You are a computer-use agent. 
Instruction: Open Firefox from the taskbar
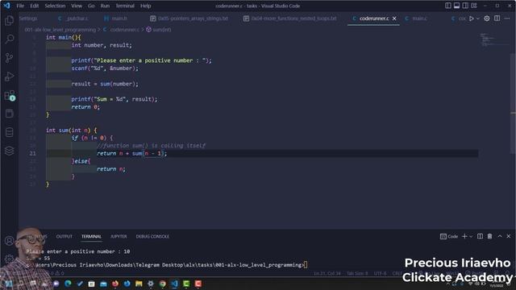pos(115,284)
